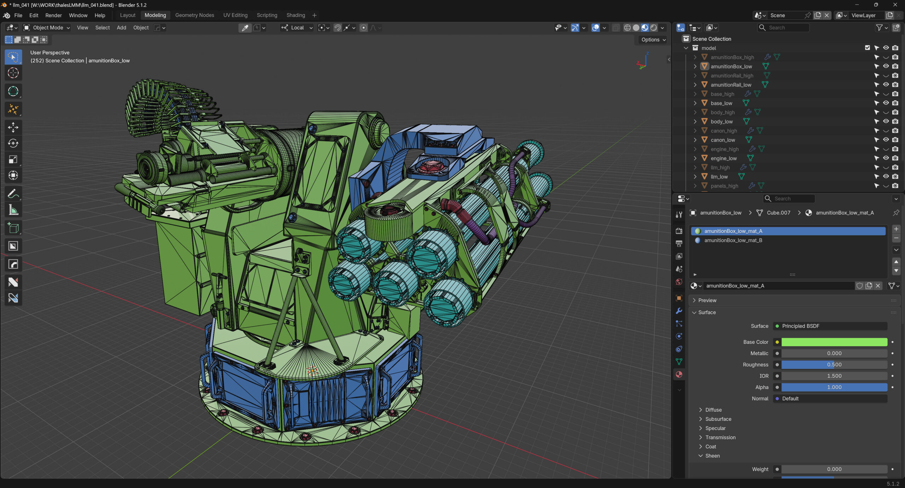Image resolution: width=905 pixels, height=488 pixels.
Task: Open the Render menu
Action: [53, 15]
